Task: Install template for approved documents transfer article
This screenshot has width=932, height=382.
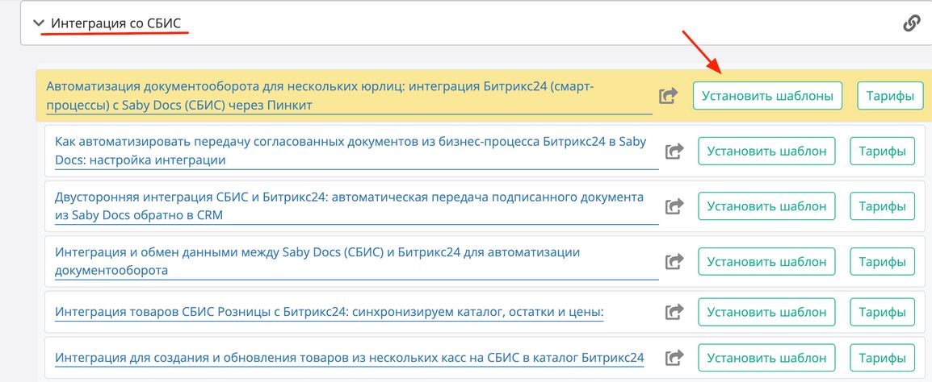Action: tap(766, 151)
